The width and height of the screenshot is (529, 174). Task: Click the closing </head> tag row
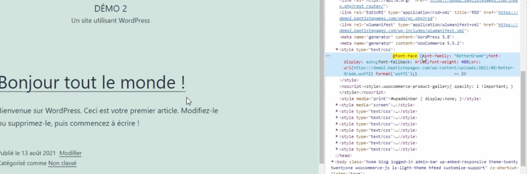(x=343, y=155)
